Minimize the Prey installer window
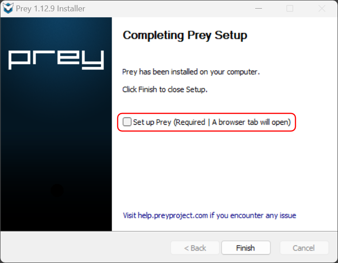The width and height of the screenshot is (338, 263). point(258,9)
